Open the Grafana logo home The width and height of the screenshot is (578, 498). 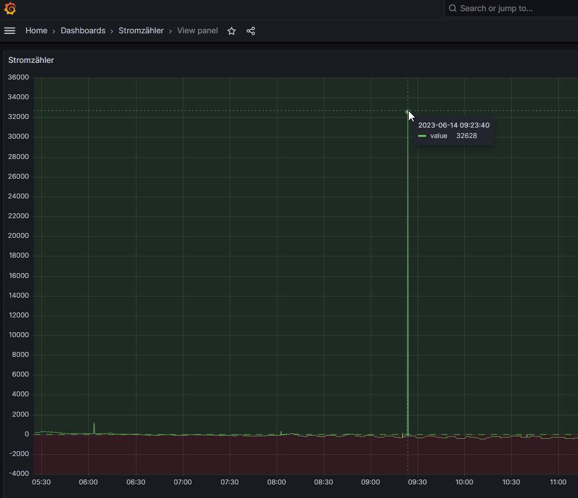point(10,9)
